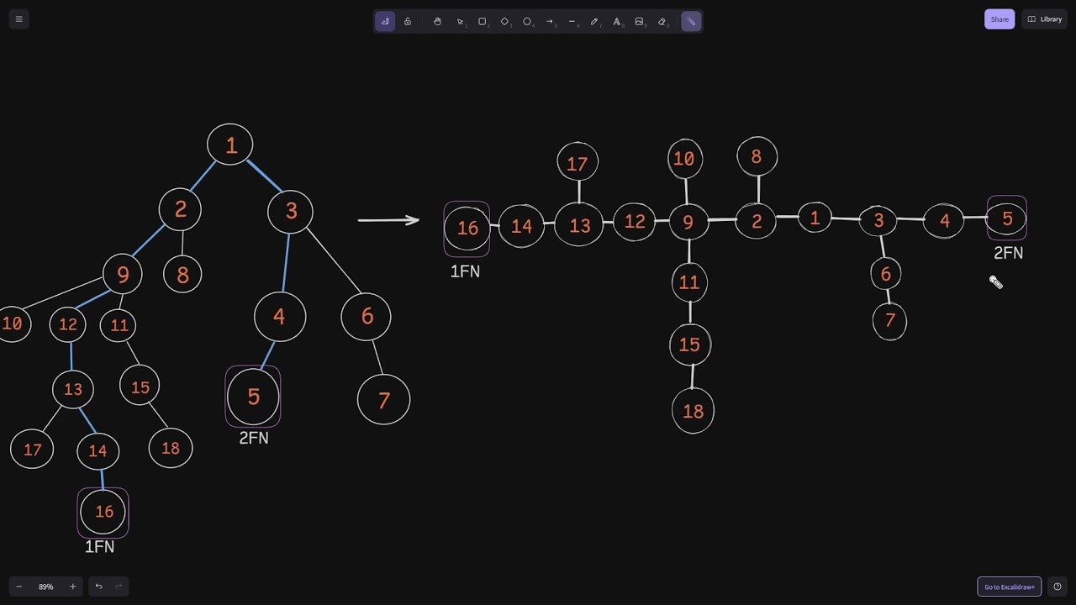Click the Share button
1076x605 pixels.
1000,19
